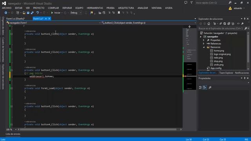Viewport: 251px width, 141px height.
Task: Switch to the Form1.cs [Diseño] tab
Action: [16, 19]
